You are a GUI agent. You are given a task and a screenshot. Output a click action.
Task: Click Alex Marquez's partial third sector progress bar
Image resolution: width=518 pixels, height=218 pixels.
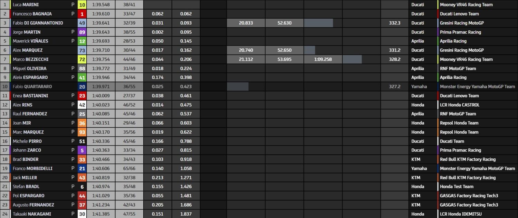click(310, 50)
